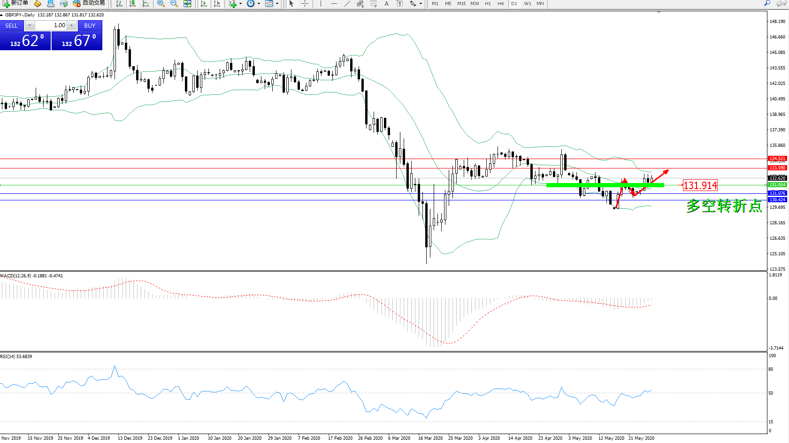
Task: Select the trendline drawing tool
Action: click(347, 4)
